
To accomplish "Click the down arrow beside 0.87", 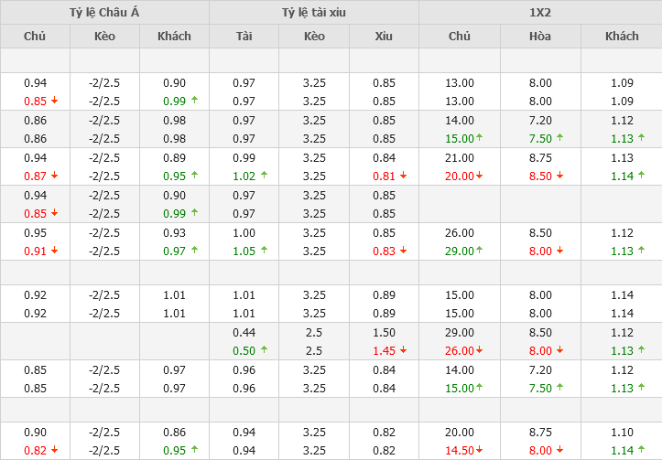I will click(x=52, y=176).
